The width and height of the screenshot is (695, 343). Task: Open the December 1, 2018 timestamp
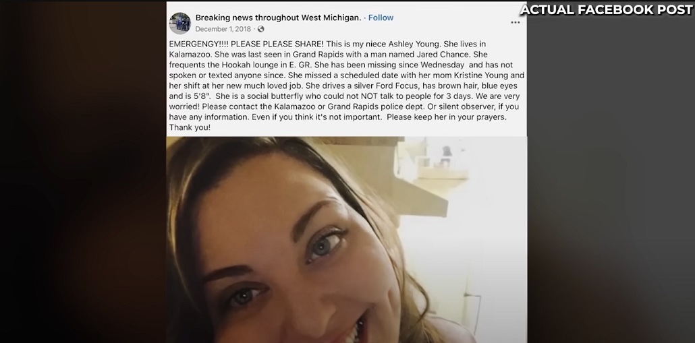coord(223,29)
